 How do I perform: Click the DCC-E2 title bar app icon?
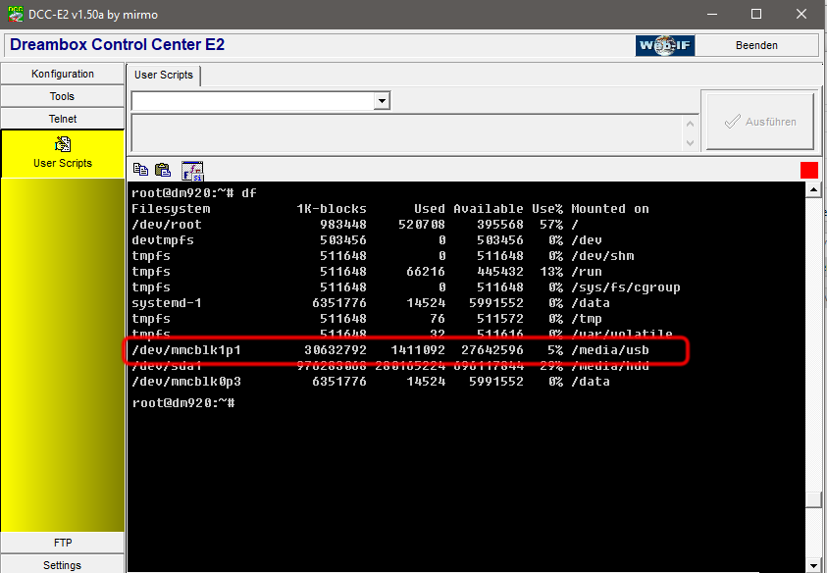pyautogui.click(x=14, y=14)
